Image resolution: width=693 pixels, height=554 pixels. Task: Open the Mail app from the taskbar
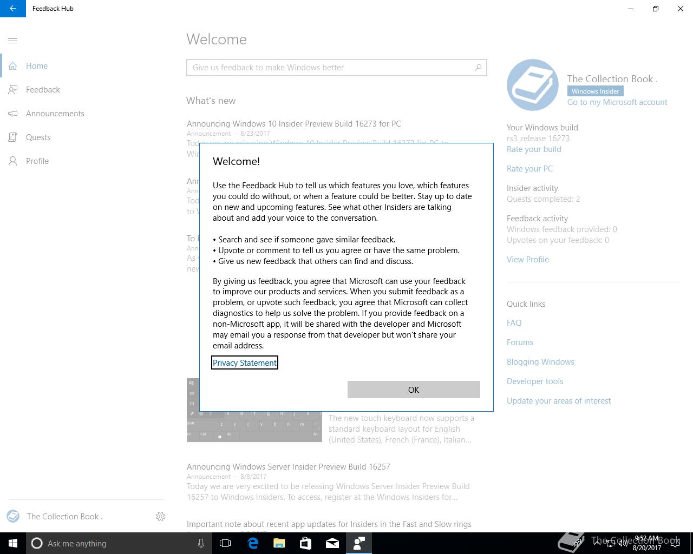332,543
